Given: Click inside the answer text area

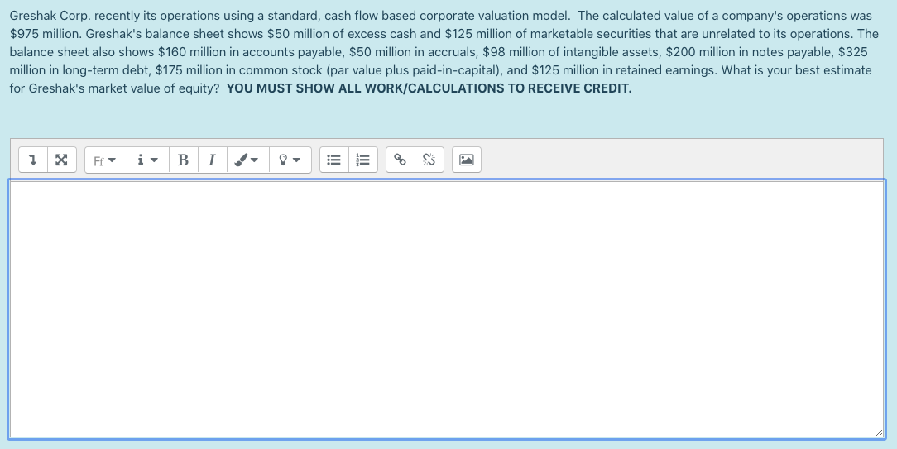Looking at the screenshot, I should coord(447,309).
